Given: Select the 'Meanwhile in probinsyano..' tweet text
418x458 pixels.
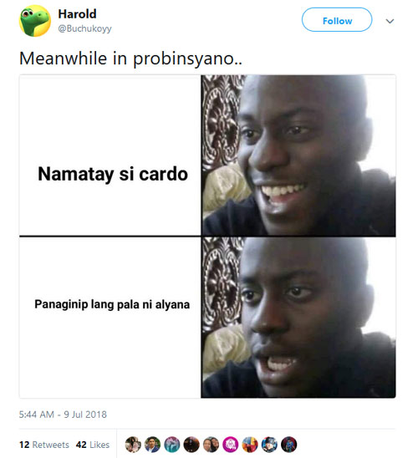Looking at the screenshot, I should click(x=130, y=59).
